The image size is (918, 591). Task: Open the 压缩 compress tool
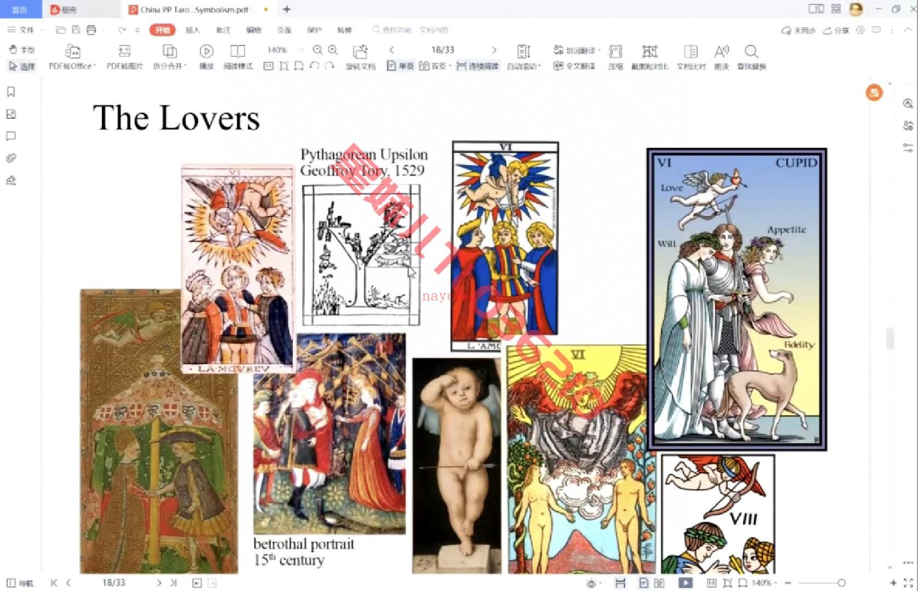pyautogui.click(x=616, y=57)
